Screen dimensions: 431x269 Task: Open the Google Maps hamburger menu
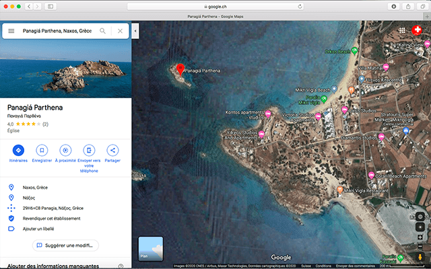pos(11,31)
